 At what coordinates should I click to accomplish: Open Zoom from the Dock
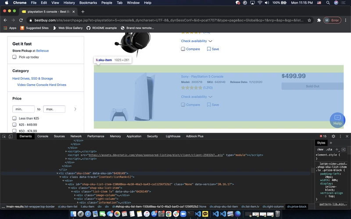tap(183, 214)
